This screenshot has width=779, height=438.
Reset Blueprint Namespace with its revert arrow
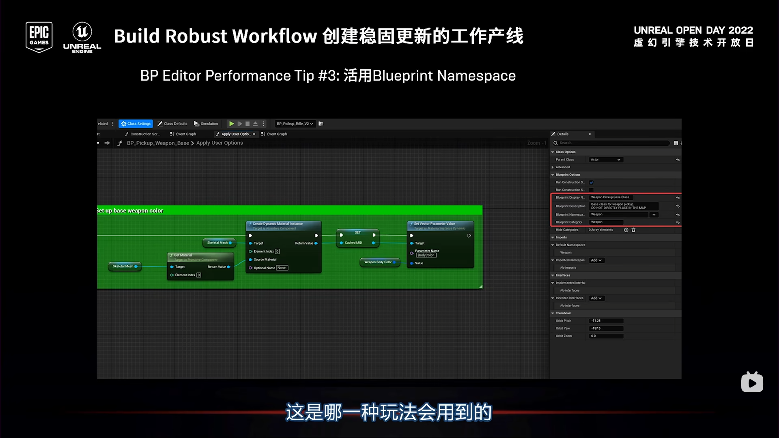tap(678, 215)
